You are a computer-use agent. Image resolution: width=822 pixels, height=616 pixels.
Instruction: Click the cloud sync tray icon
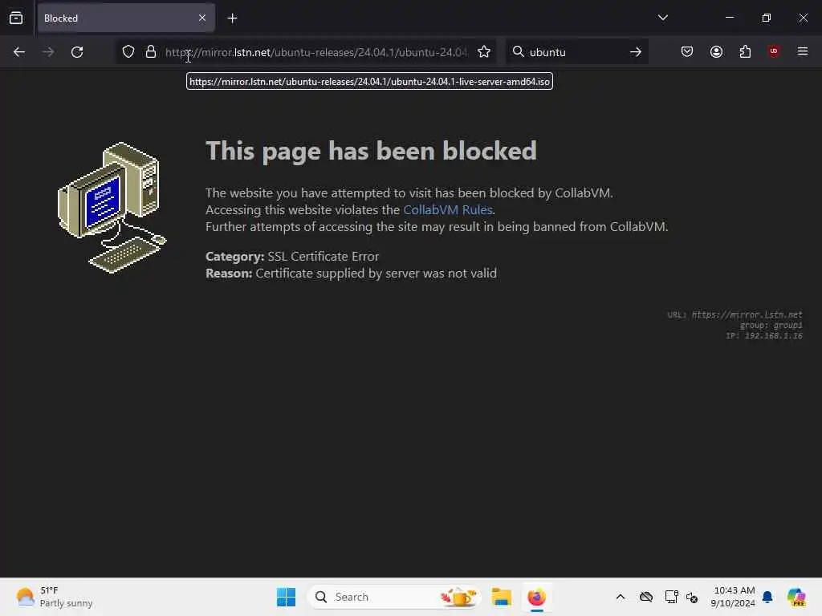pos(646,597)
